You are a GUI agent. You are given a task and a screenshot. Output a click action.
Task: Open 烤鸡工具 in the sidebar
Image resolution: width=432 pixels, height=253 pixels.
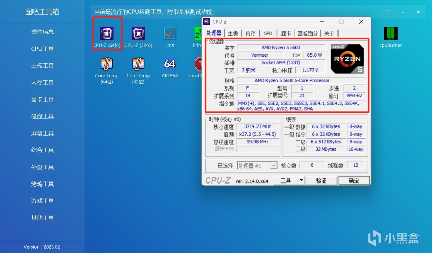pos(43,184)
